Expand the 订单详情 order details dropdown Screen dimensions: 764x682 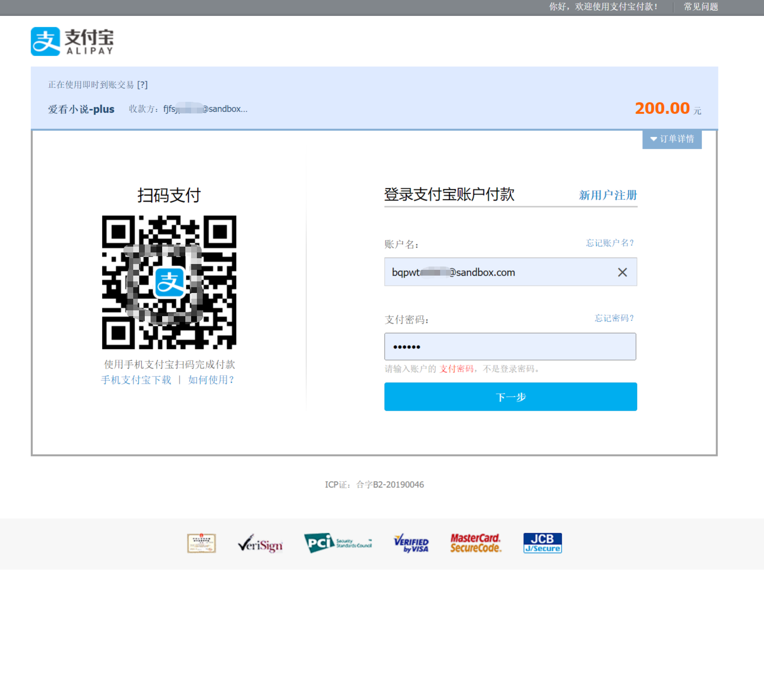coord(672,139)
